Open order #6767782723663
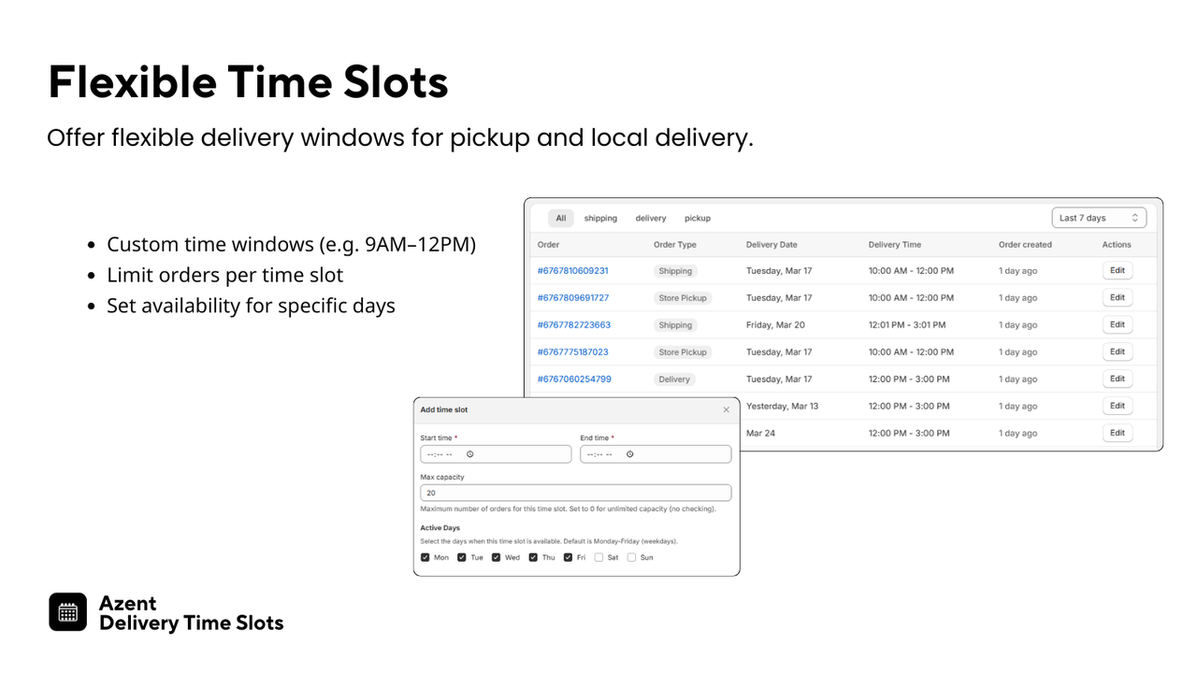Screen dimensions: 1197x673 [x=574, y=324]
